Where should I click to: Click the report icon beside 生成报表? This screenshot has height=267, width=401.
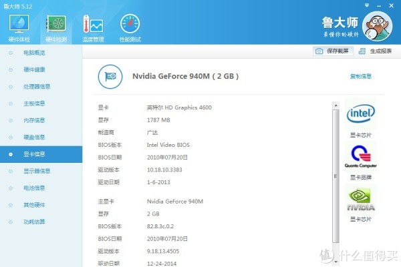(x=362, y=51)
